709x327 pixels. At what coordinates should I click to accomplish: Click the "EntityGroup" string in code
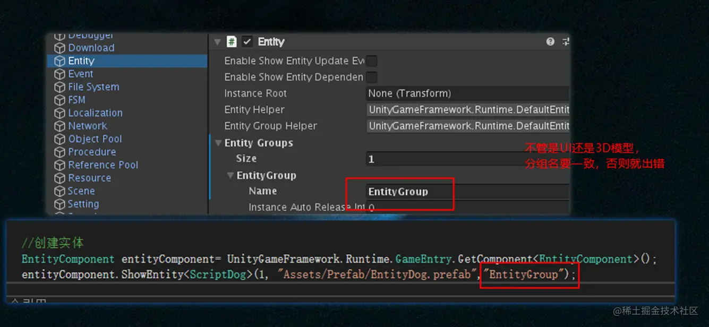click(x=524, y=274)
